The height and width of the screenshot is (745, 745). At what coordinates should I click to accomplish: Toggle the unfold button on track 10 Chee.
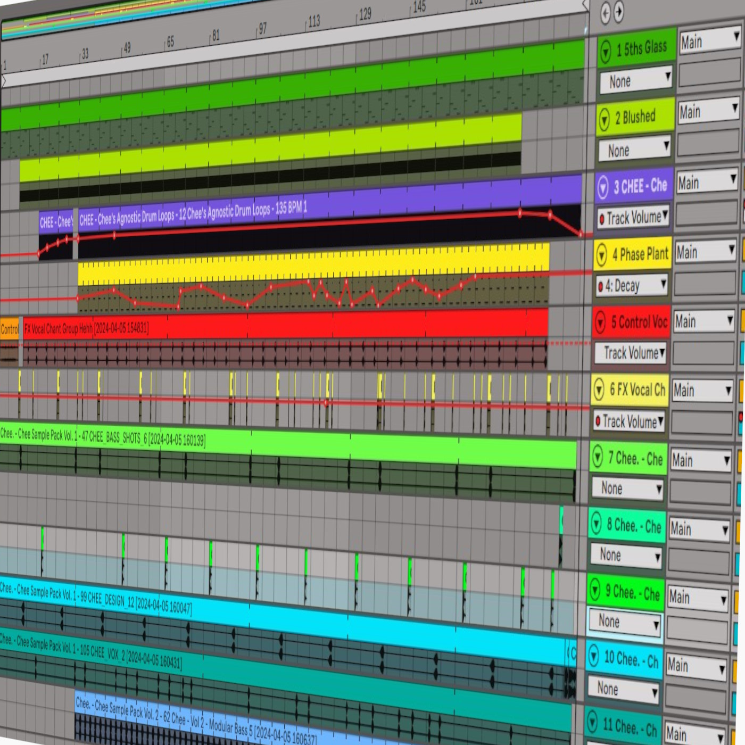594,657
